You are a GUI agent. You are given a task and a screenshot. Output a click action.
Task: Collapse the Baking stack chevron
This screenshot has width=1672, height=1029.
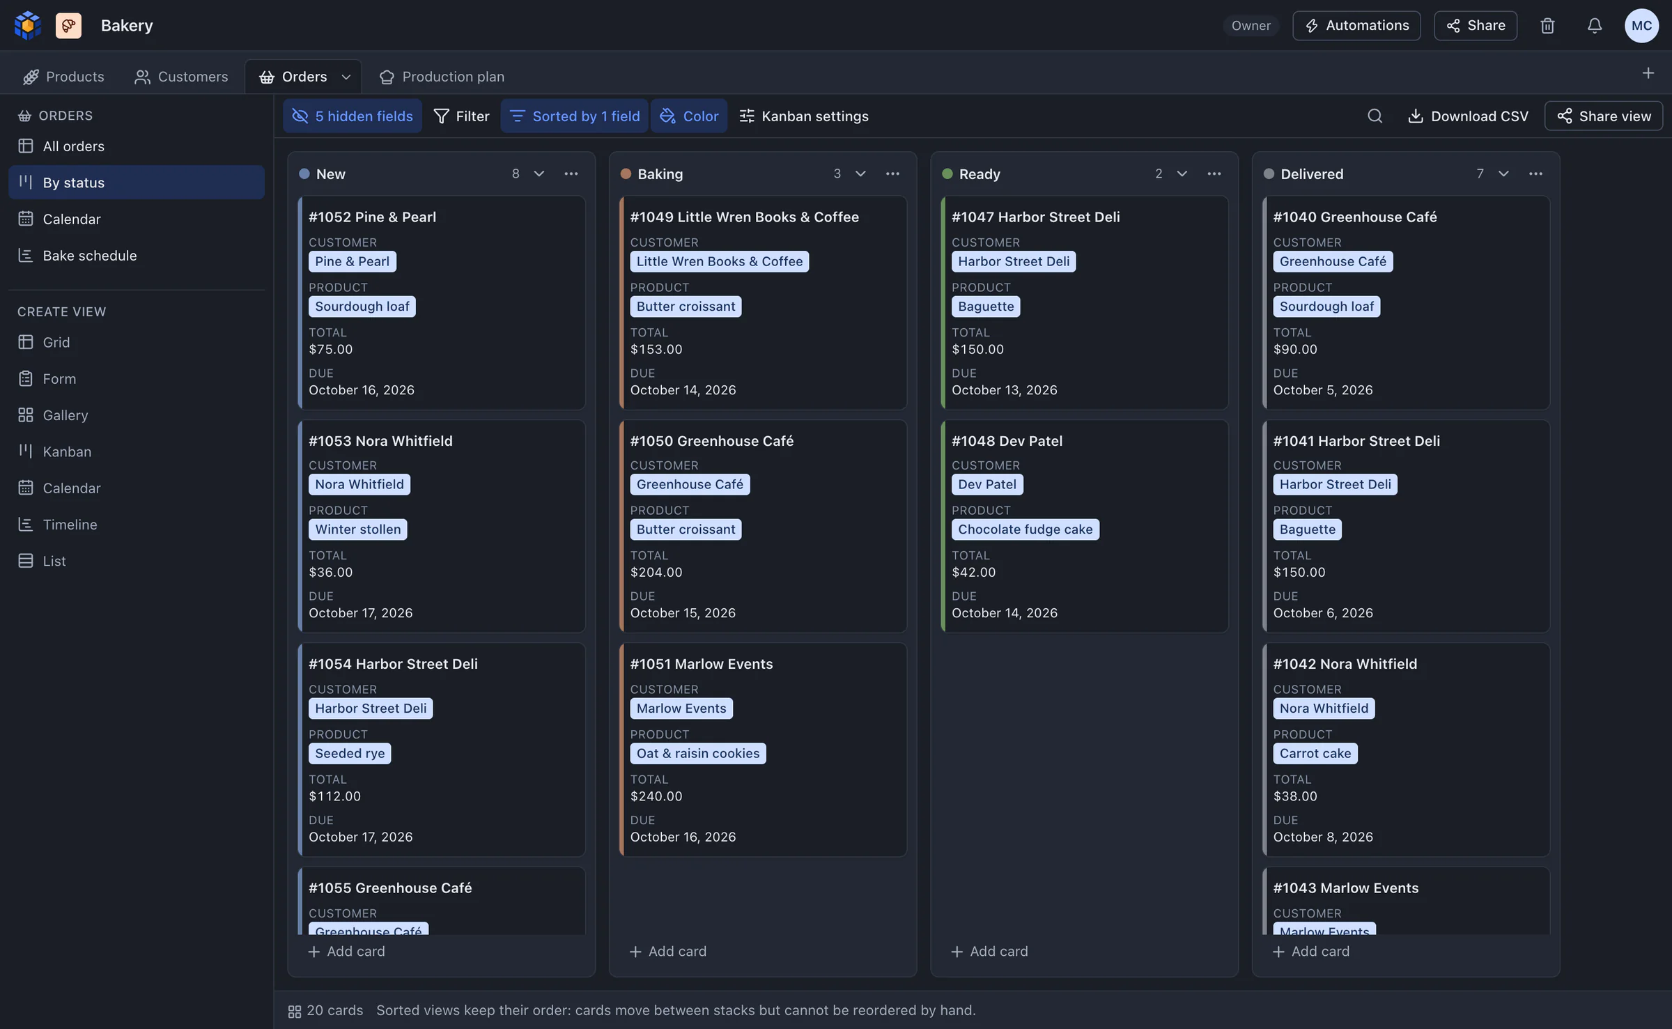[860, 173]
